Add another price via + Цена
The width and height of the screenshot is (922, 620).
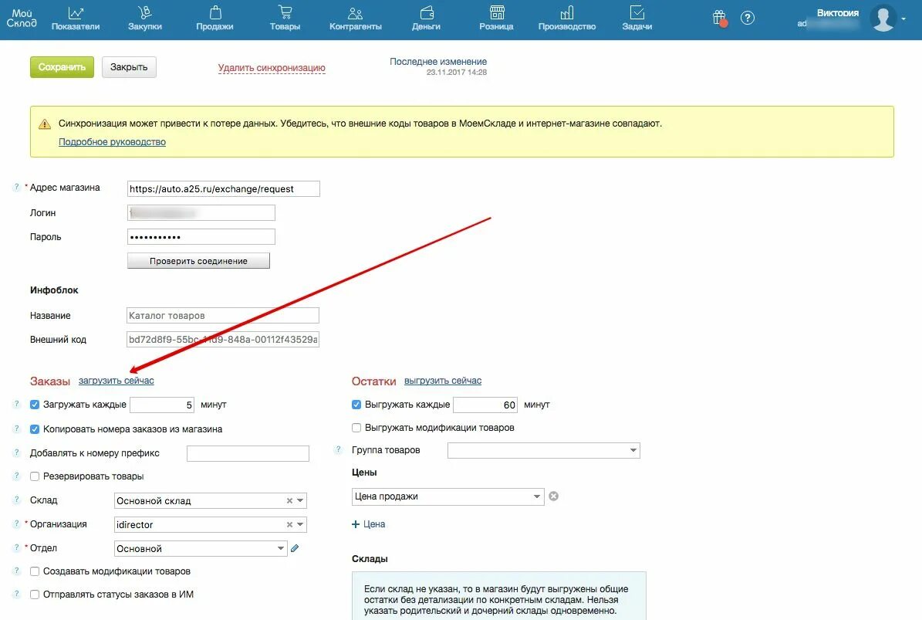pos(369,524)
